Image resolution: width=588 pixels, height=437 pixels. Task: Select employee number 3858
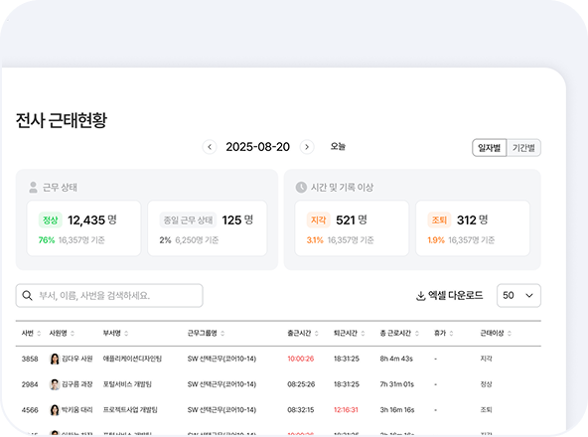click(x=30, y=359)
